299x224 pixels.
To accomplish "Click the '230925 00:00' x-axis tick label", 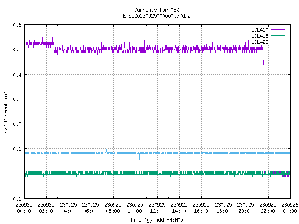I will pyautogui.click(x=24, y=208).
